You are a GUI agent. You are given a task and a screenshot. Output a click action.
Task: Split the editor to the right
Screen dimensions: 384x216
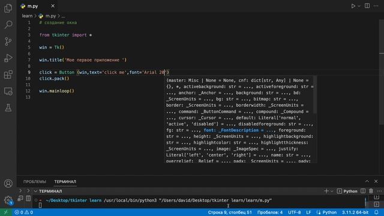click(x=367, y=6)
